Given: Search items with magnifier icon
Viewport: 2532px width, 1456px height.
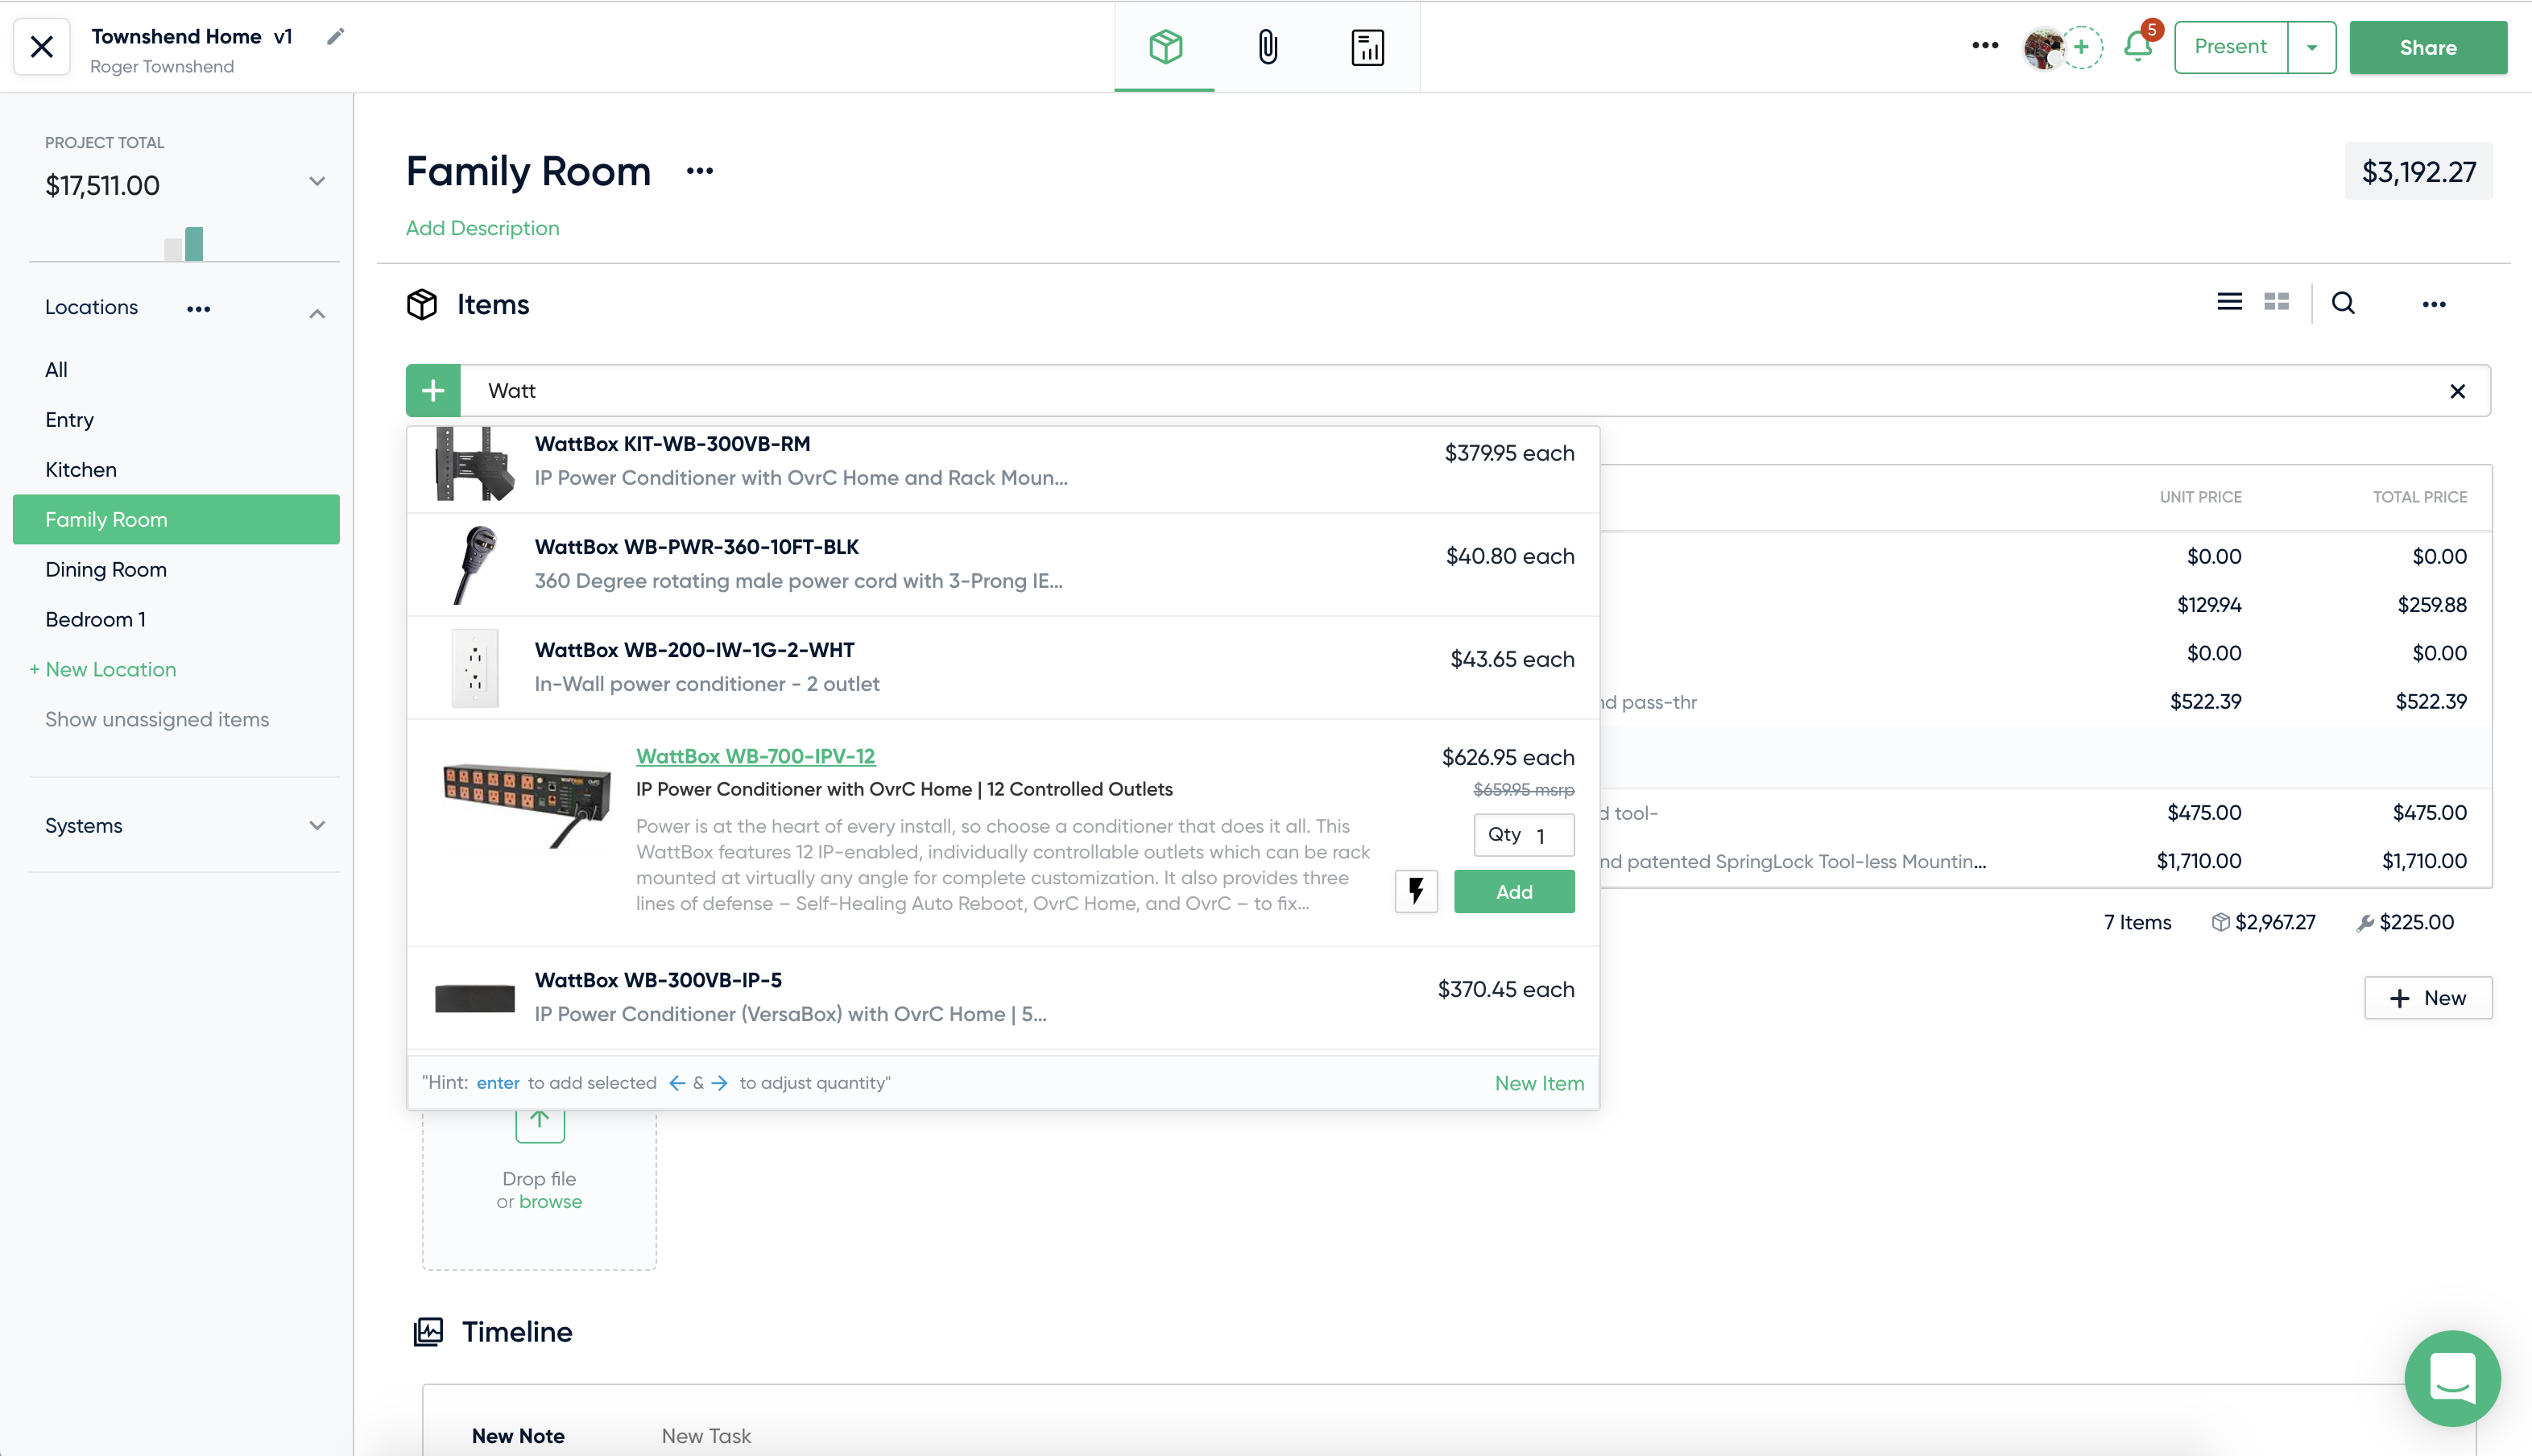Looking at the screenshot, I should 2343,303.
